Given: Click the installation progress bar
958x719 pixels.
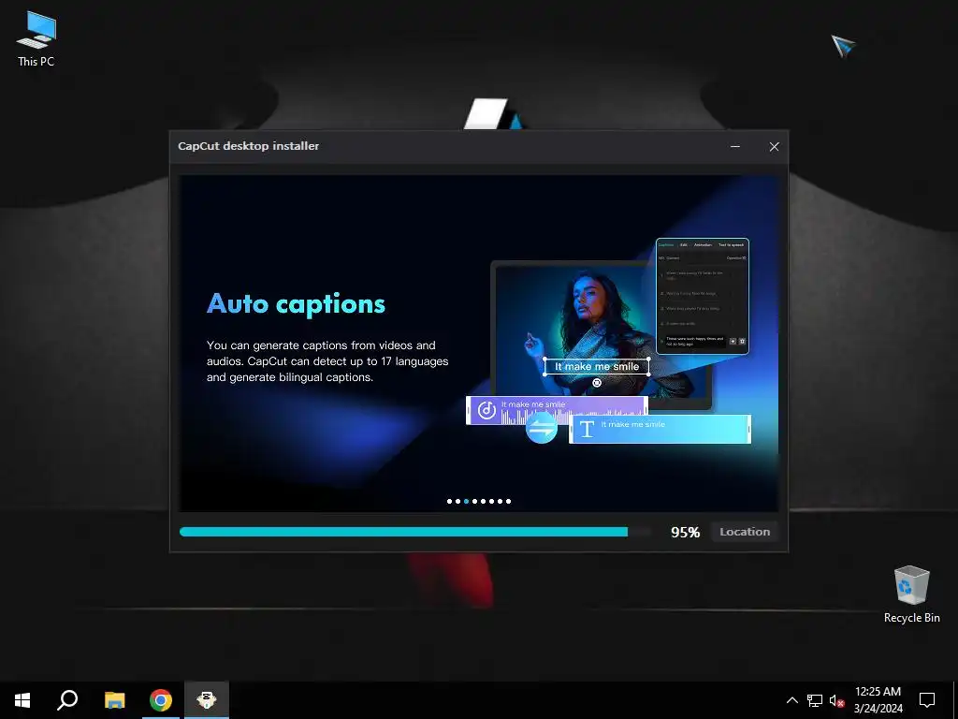Looking at the screenshot, I should pos(415,532).
